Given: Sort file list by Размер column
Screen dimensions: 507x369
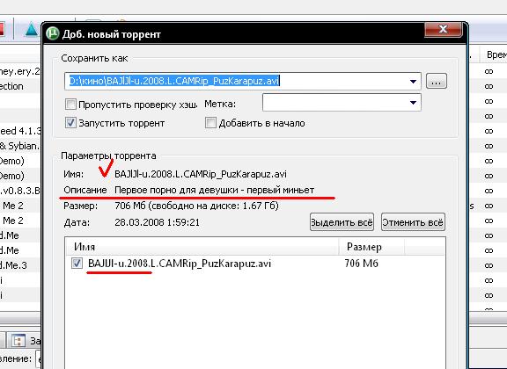Looking at the screenshot, I should click(371, 247).
